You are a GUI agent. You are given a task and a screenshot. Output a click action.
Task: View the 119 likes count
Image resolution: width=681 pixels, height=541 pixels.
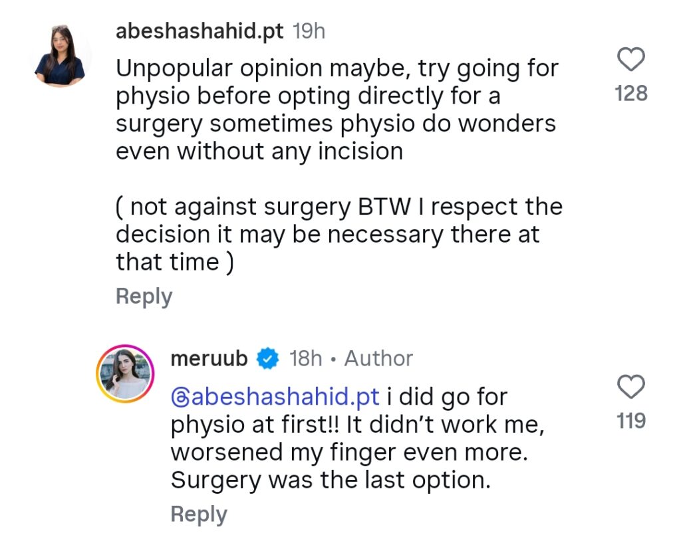pyautogui.click(x=631, y=421)
